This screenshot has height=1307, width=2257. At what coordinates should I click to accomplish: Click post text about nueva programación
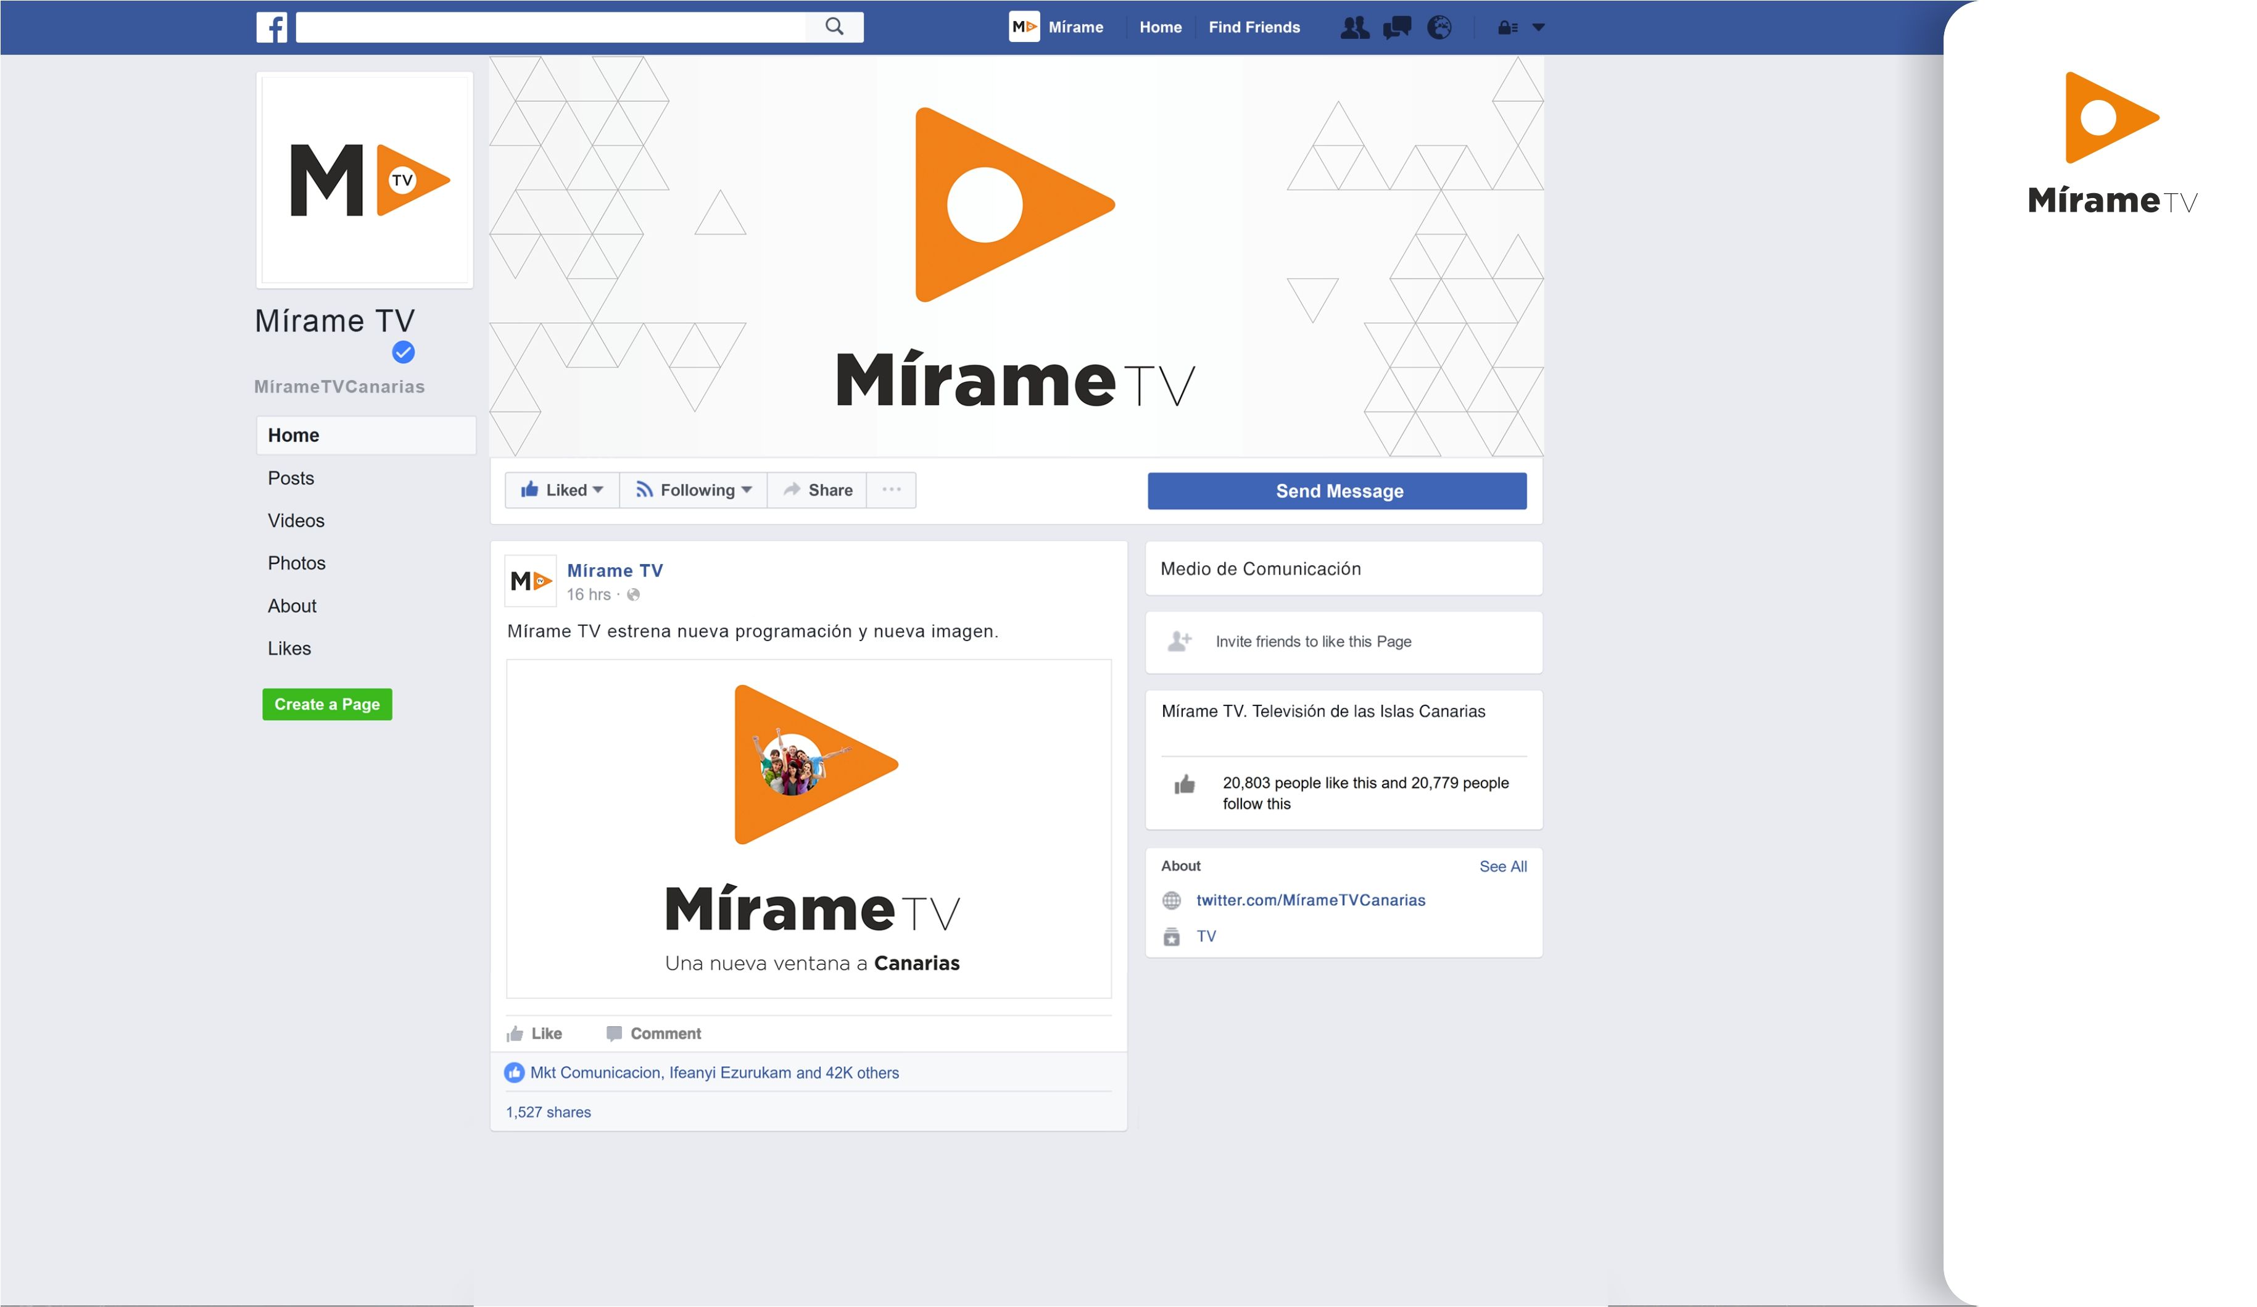click(752, 631)
